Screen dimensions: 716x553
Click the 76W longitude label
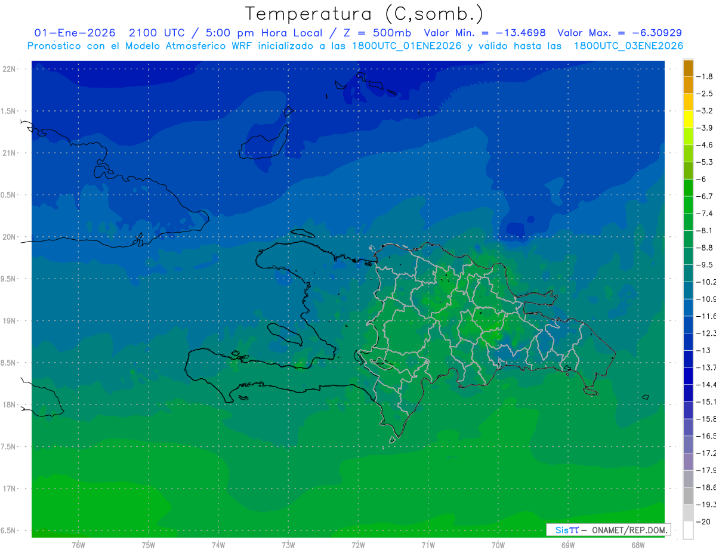[x=78, y=545]
